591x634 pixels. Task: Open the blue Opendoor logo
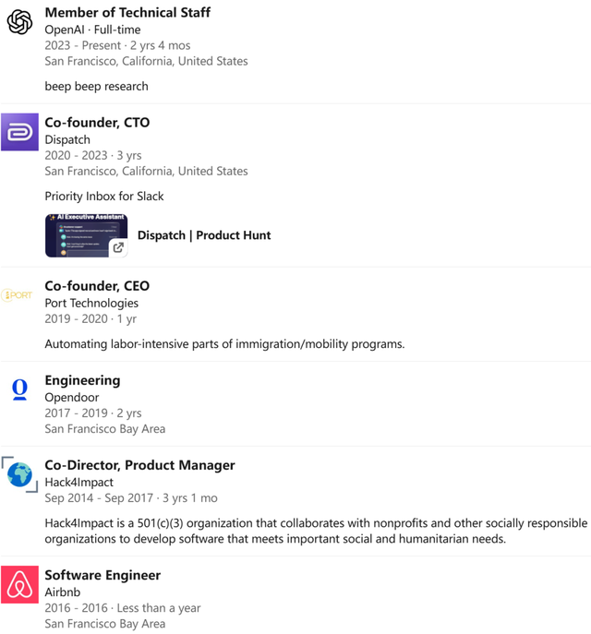(19, 389)
